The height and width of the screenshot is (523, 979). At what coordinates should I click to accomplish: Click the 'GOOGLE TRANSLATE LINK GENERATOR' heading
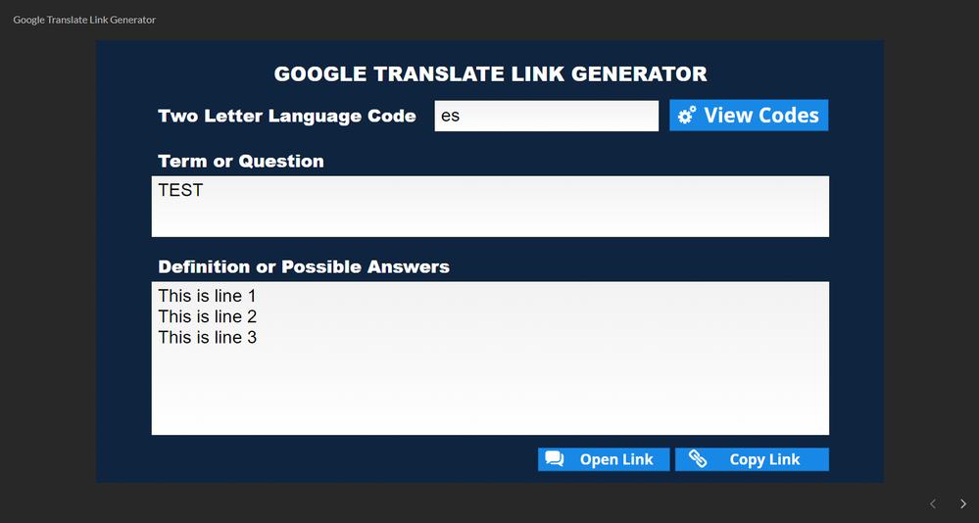pos(490,73)
